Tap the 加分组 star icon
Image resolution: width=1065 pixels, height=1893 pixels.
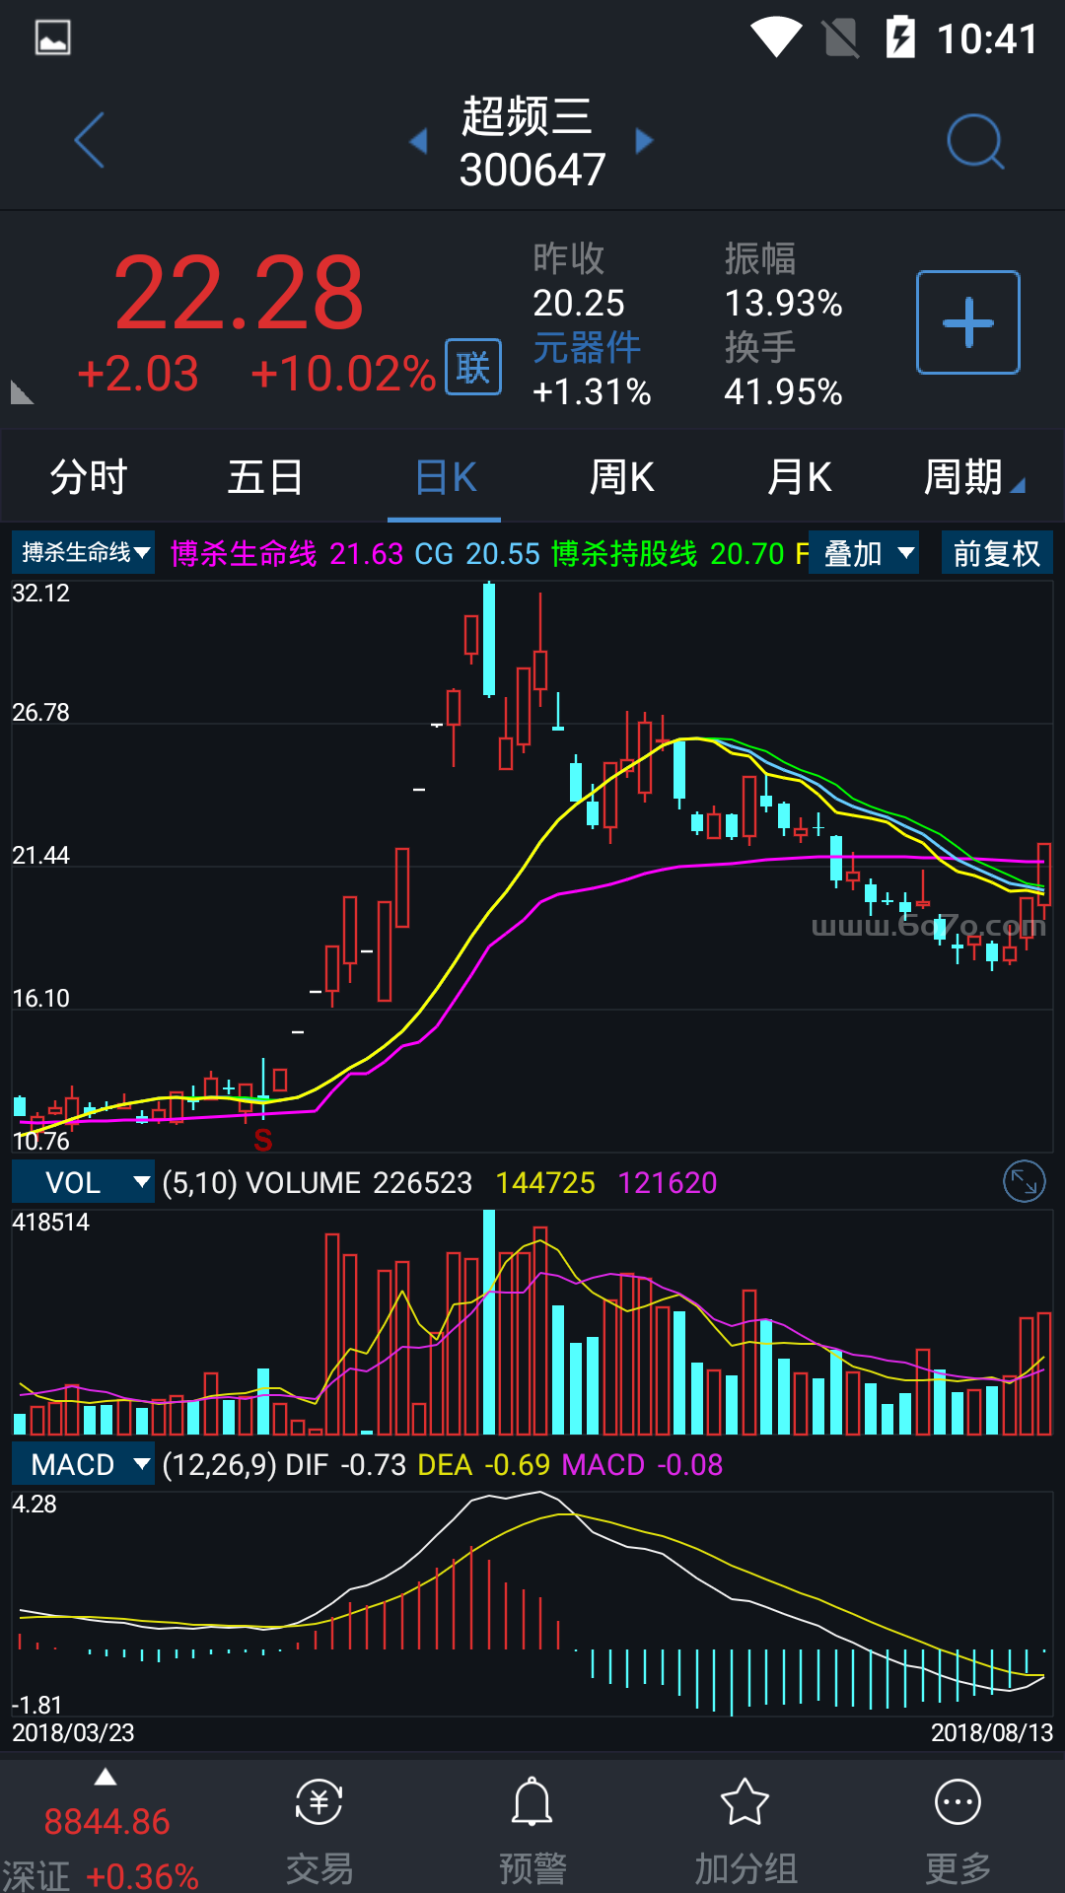tap(745, 1802)
